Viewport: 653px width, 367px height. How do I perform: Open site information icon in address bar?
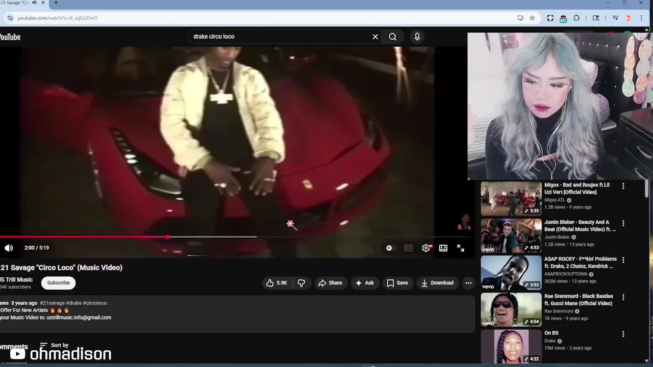pos(9,18)
